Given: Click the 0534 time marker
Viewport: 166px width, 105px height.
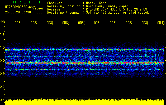Looking at the screenshot, I should tap(65, 23).
